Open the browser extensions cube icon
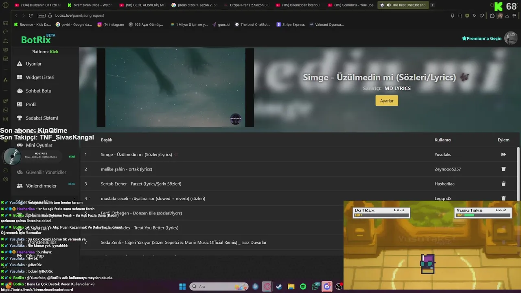The image size is (521, 293). point(492,15)
